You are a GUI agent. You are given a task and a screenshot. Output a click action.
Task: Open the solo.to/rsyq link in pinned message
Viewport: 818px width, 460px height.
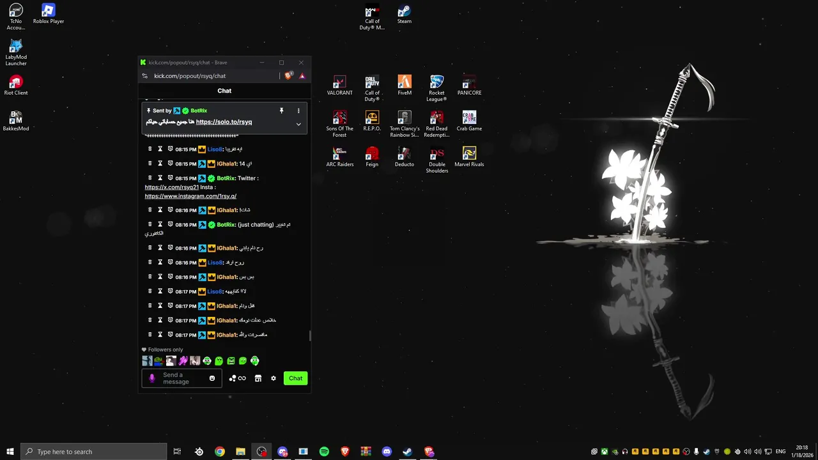coord(224,121)
